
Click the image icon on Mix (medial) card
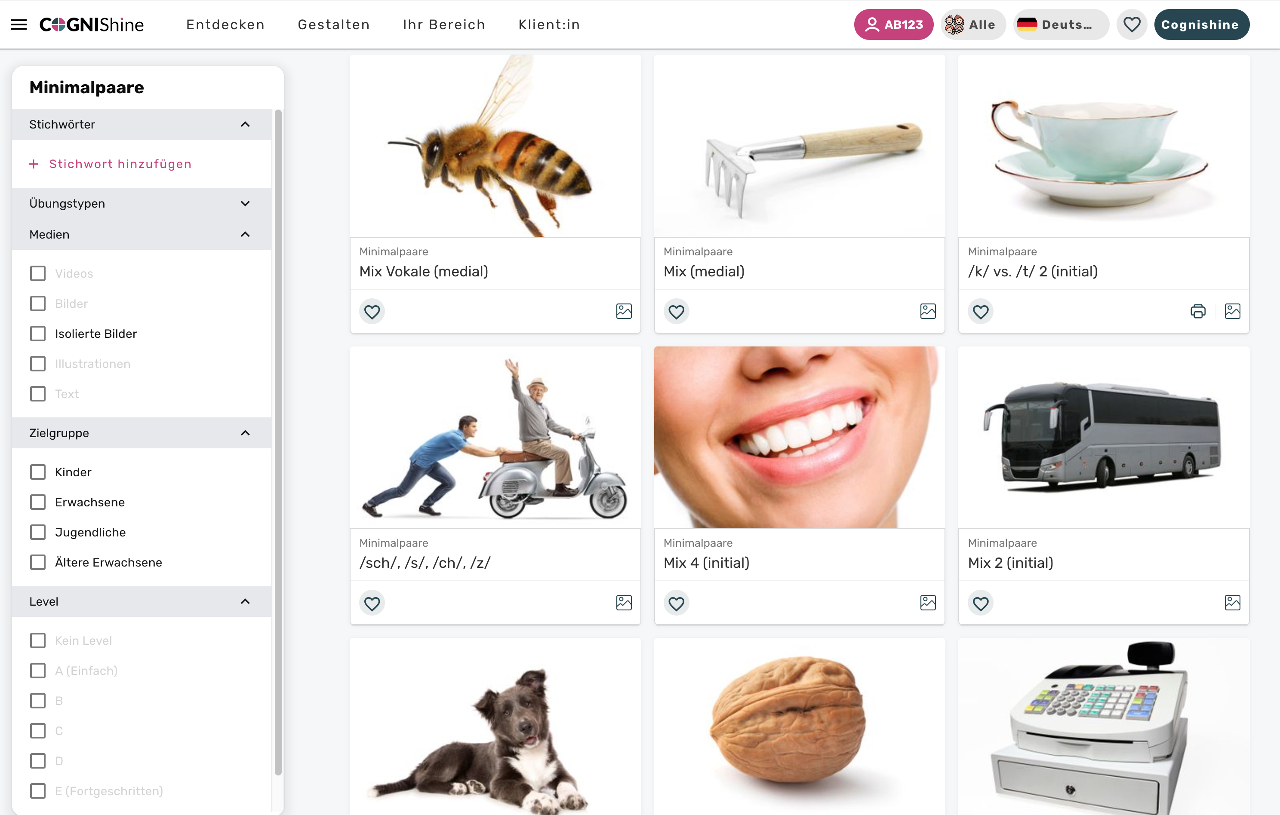point(928,311)
